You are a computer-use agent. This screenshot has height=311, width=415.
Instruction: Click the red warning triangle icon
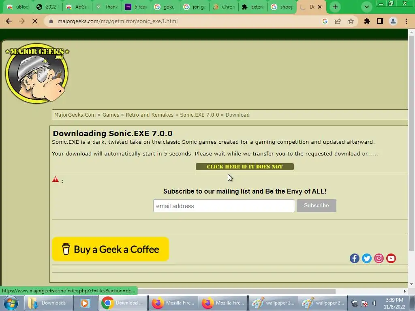(56, 179)
